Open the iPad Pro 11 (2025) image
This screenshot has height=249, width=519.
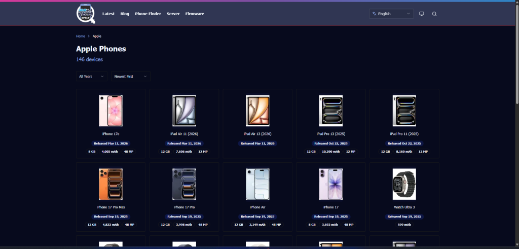[404, 111]
